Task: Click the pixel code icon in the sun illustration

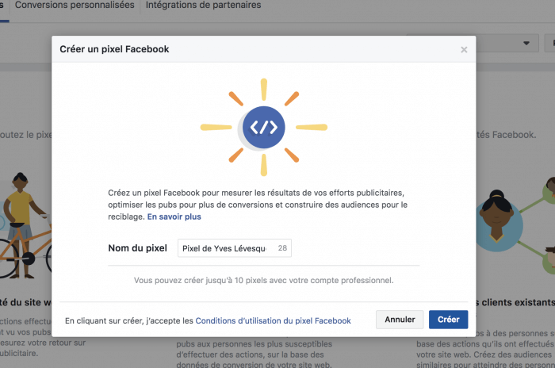Action: pos(264,127)
